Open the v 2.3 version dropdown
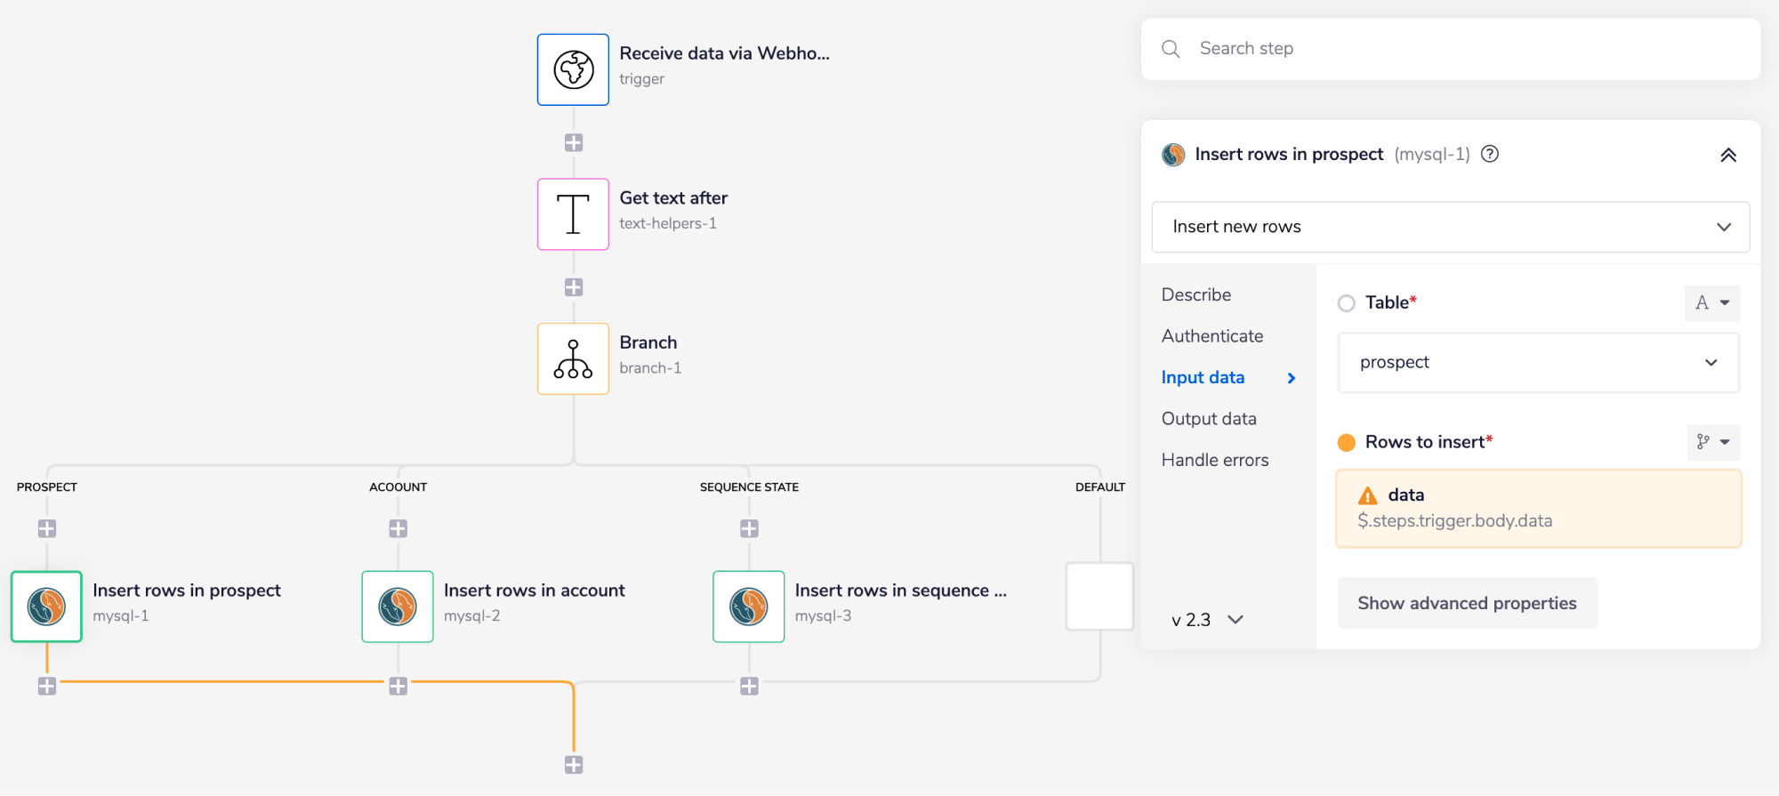This screenshot has height=796, width=1779. tap(1207, 620)
